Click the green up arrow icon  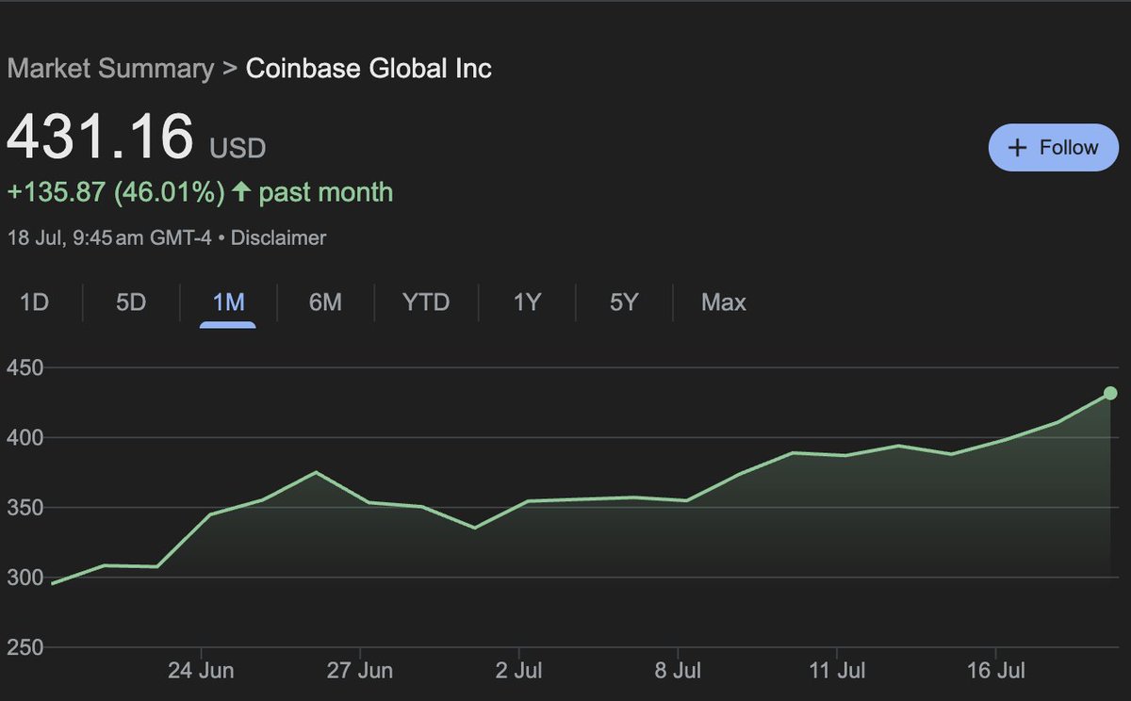pyautogui.click(x=241, y=192)
